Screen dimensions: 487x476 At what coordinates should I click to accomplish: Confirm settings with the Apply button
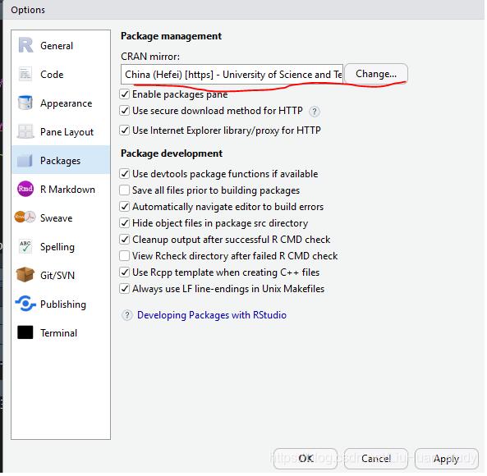pos(446,459)
